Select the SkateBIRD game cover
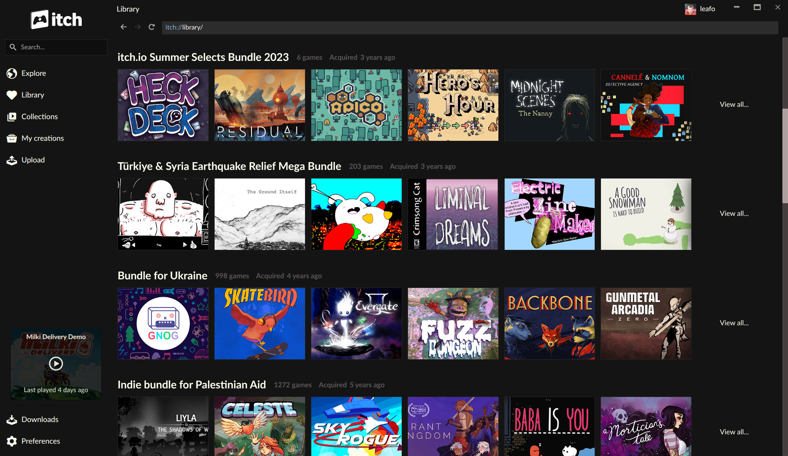The width and height of the screenshot is (788, 456). pyautogui.click(x=260, y=323)
